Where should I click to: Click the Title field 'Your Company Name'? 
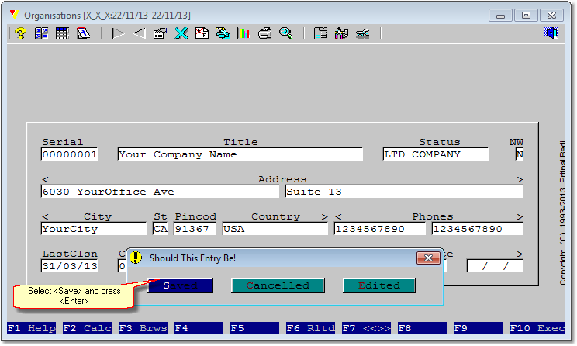[x=240, y=154]
